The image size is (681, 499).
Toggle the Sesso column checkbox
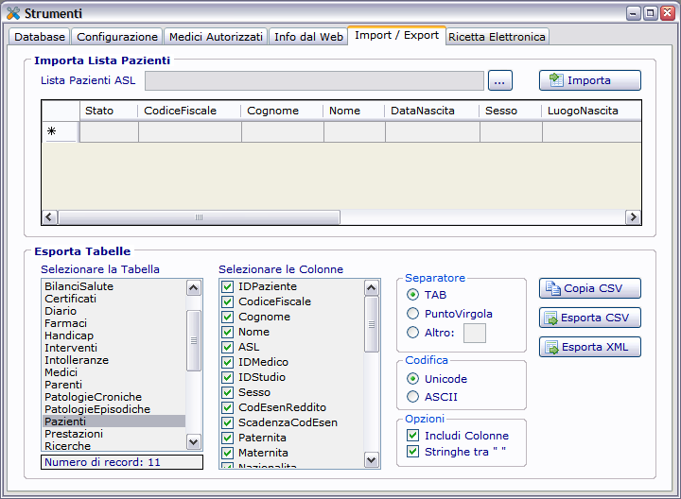coord(228,392)
